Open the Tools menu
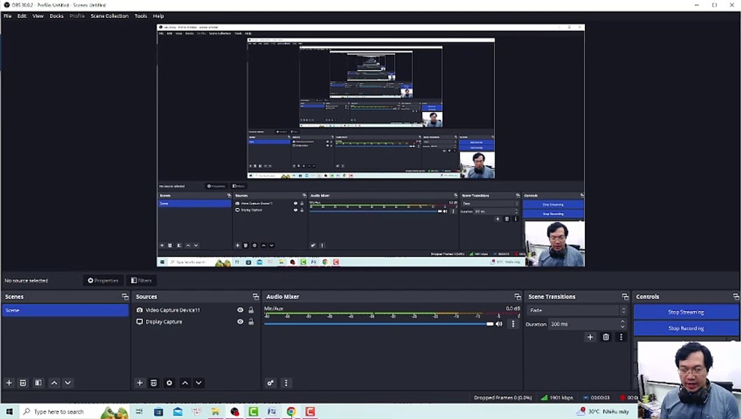 (x=140, y=16)
